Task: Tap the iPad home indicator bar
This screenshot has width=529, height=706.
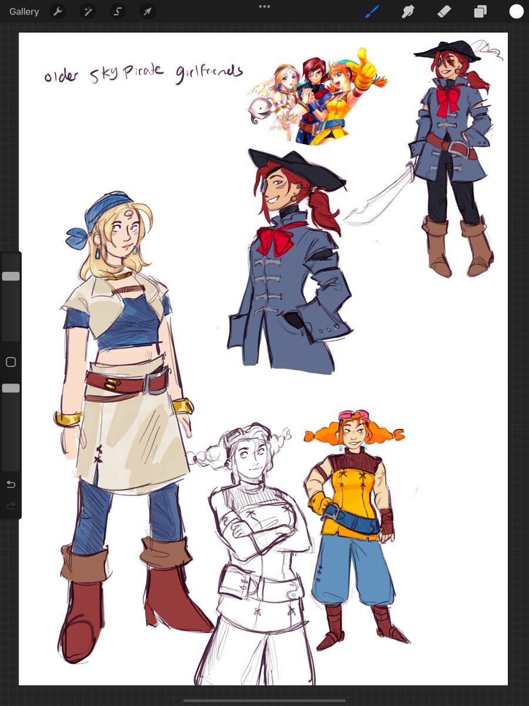Action: 264,700
